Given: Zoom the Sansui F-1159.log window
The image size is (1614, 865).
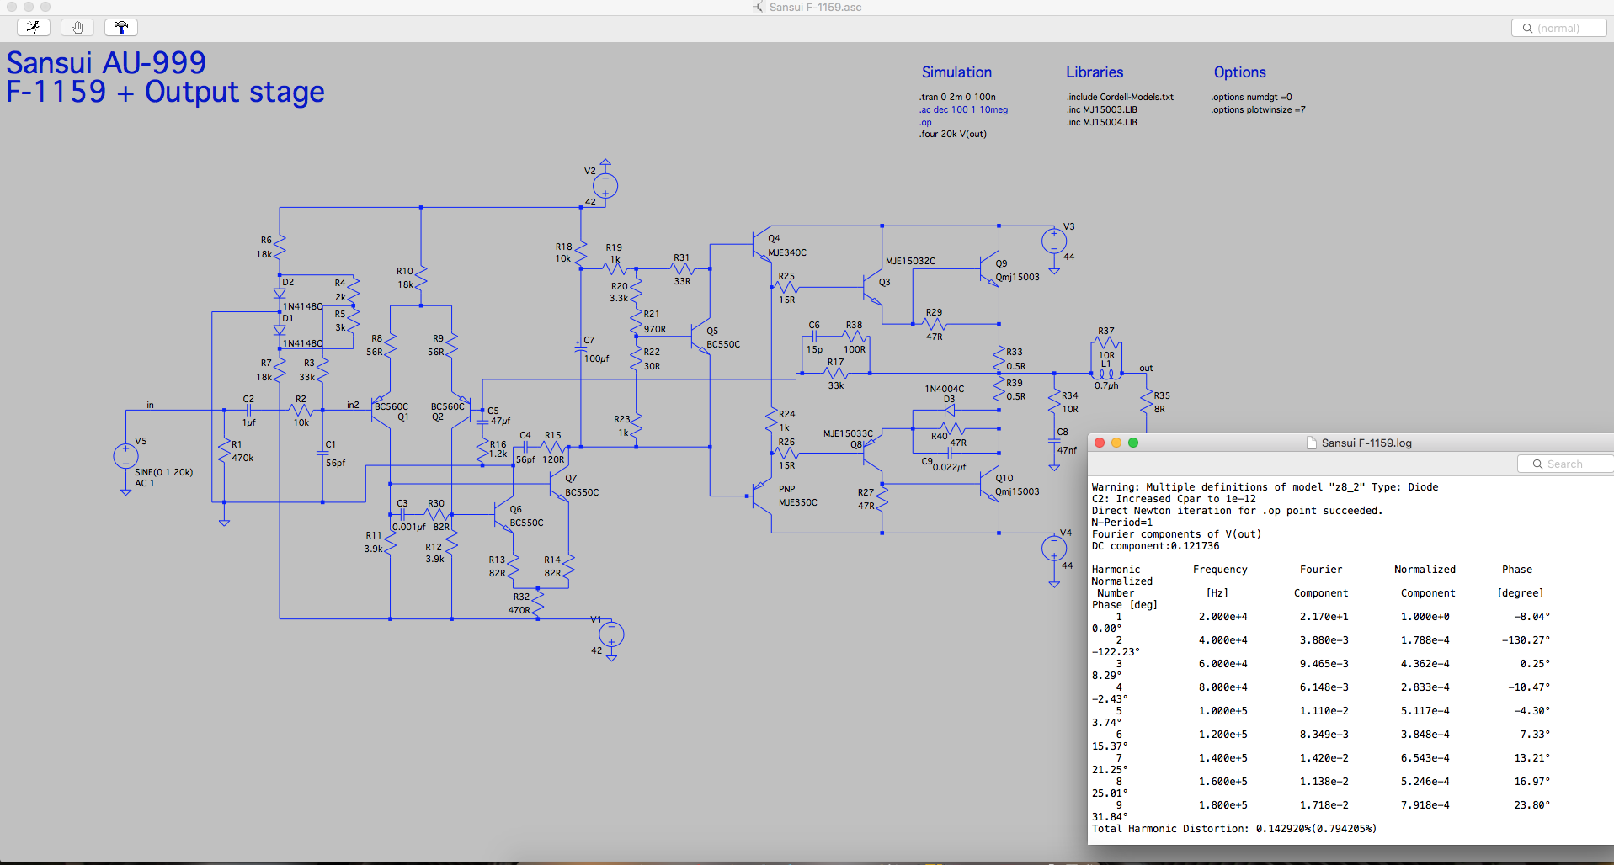Looking at the screenshot, I should tap(1133, 443).
